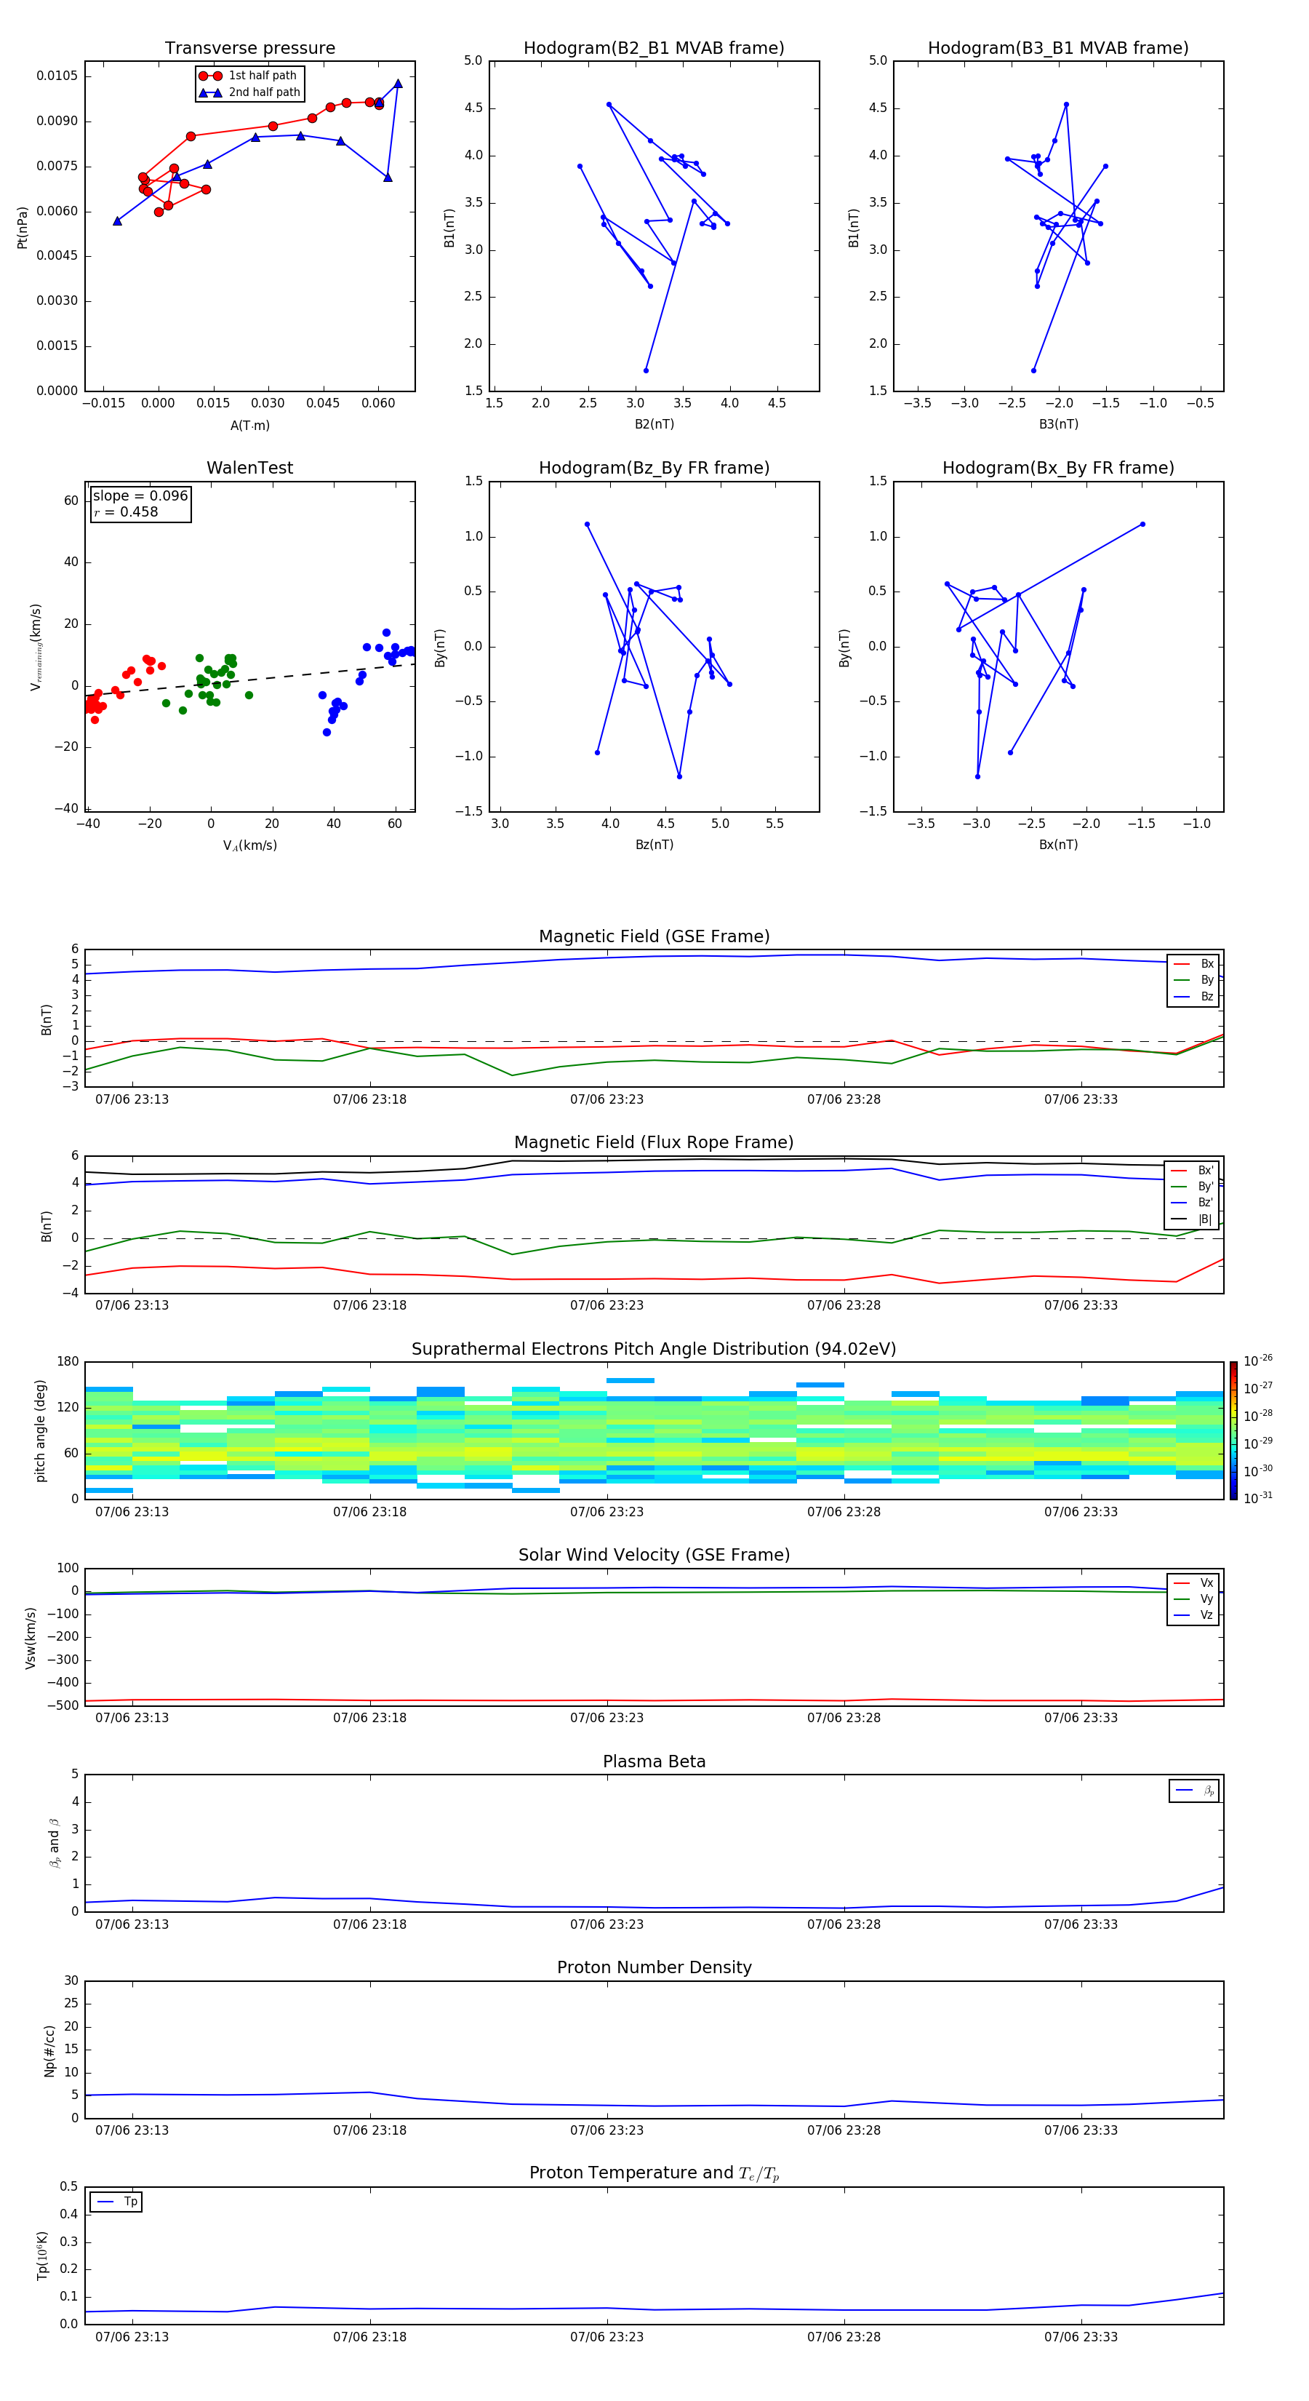Click the 'Hodogram(B3_B1 MVAB frame)' title
The width and height of the screenshot is (1309, 2401).
click(x=1057, y=47)
